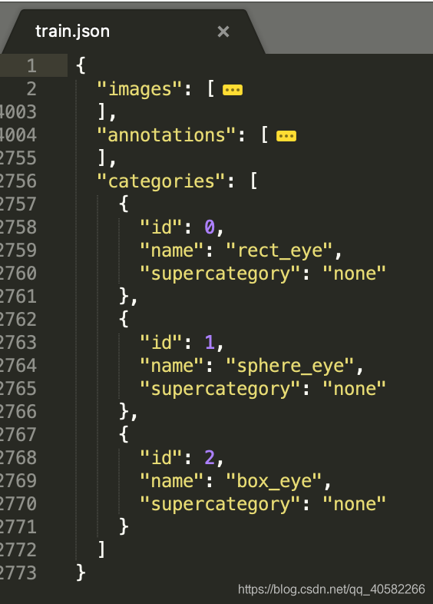Click "none" value under rect_eye
433x604 pixels.
pyautogui.click(x=354, y=274)
